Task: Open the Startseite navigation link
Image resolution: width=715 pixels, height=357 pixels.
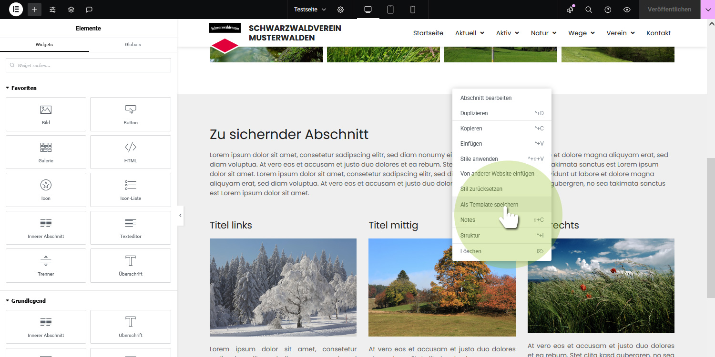Action: point(428,33)
